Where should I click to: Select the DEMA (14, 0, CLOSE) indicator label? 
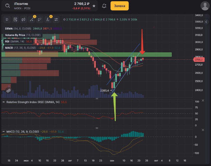(x=18, y=29)
